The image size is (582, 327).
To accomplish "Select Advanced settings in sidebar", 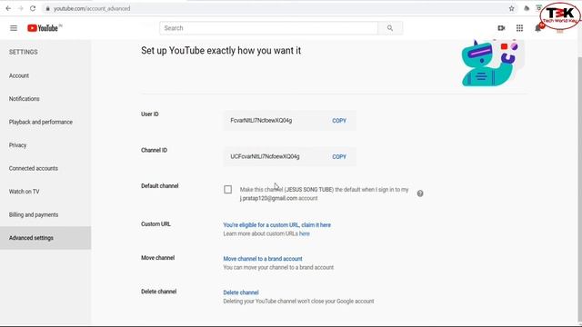I will (45, 238).
